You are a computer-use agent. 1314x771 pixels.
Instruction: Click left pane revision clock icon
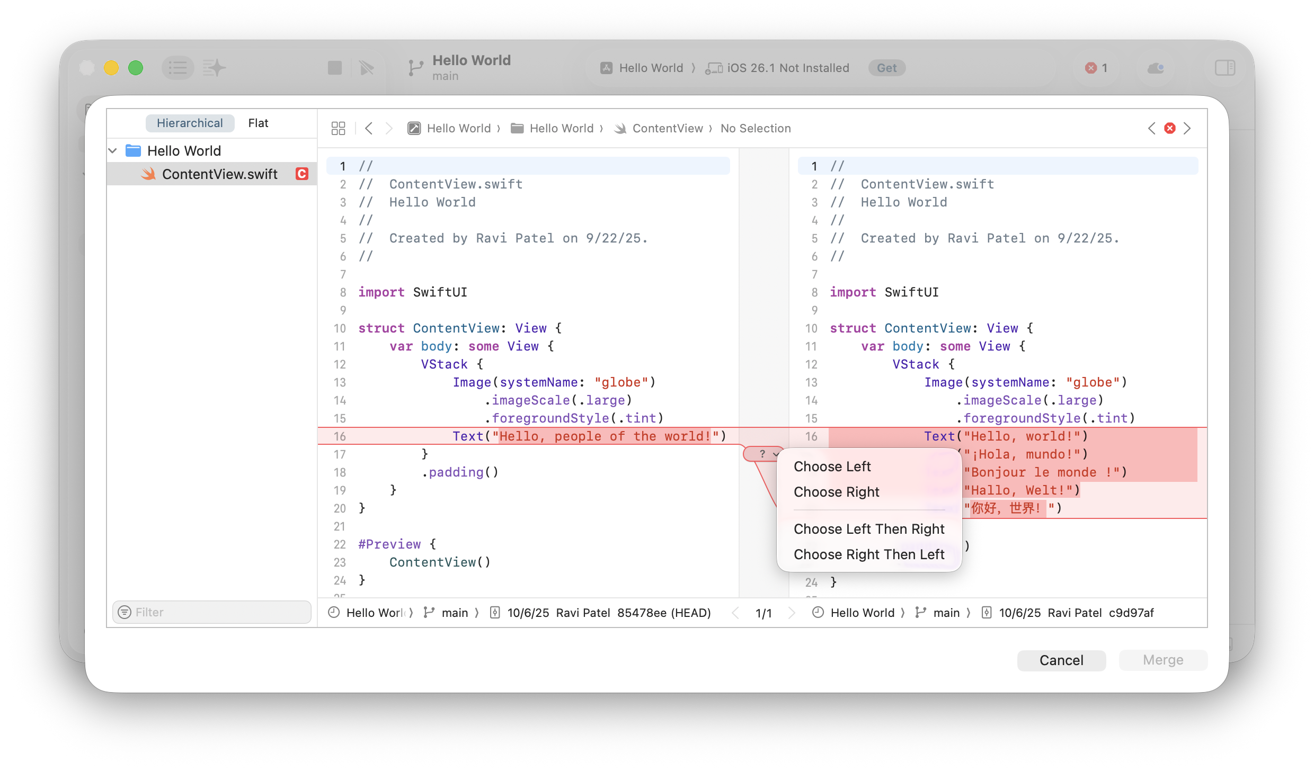(334, 613)
